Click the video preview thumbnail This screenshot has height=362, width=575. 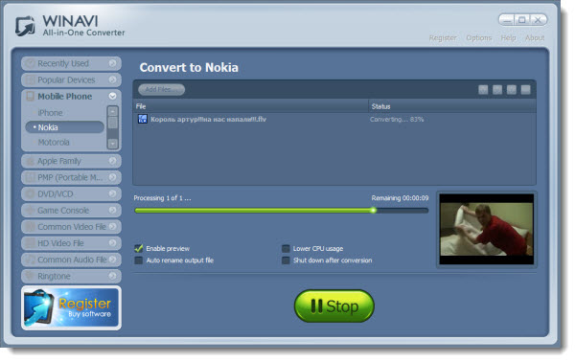coord(487,229)
